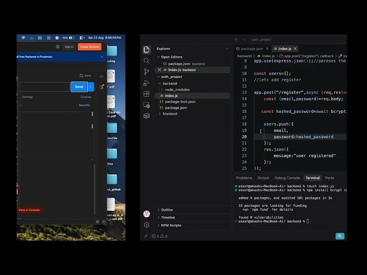
Task: Collapse the Open Editors section
Action: point(169,57)
